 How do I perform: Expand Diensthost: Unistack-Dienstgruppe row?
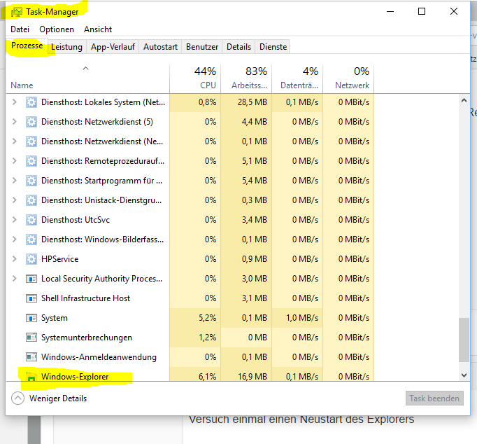click(x=14, y=200)
